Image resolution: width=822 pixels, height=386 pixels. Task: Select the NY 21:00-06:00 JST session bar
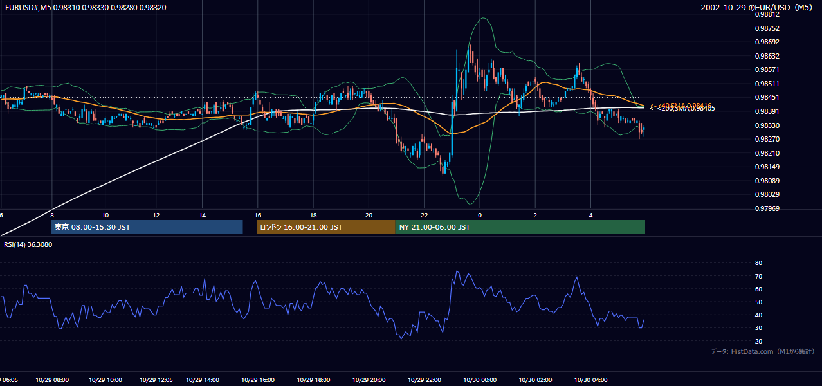(520, 227)
